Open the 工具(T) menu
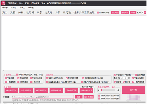 22,8
